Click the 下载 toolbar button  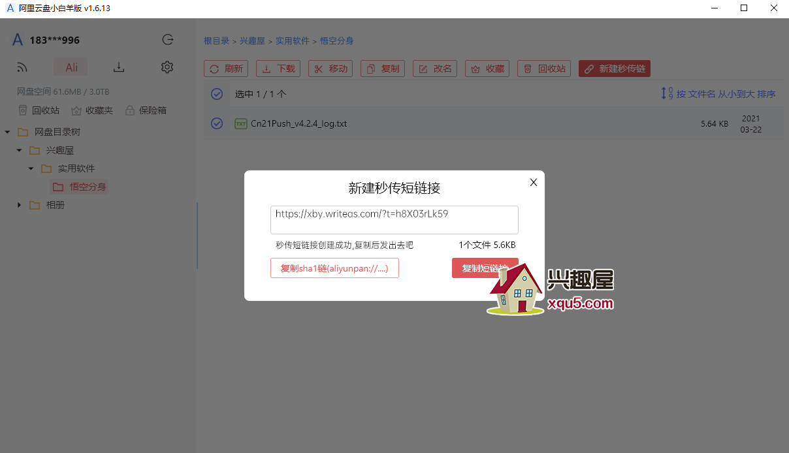coord(278,69)
